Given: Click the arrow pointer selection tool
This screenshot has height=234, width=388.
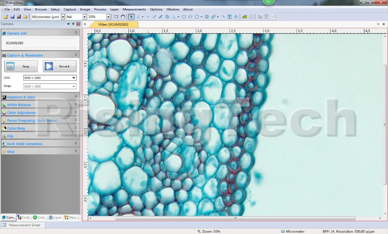Looking at the screenshot, I should click(x=132, y=17).
